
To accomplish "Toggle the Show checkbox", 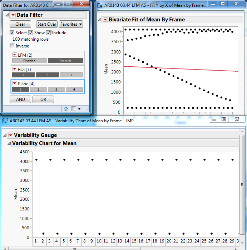I will pyautogui.click(x=30, y=33).
